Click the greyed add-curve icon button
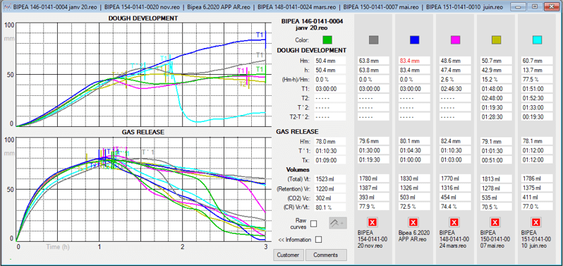The image size is (563, 266). pos(338,223)
